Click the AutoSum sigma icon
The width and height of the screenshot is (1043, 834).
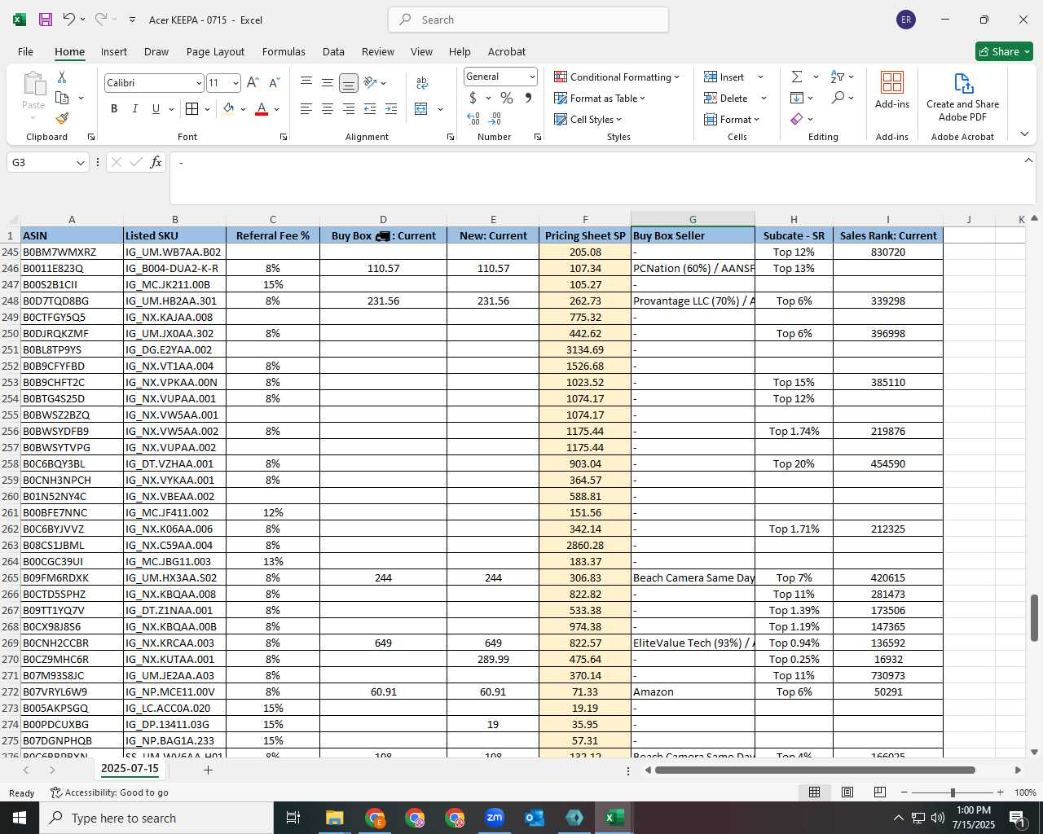coord(797,77)
